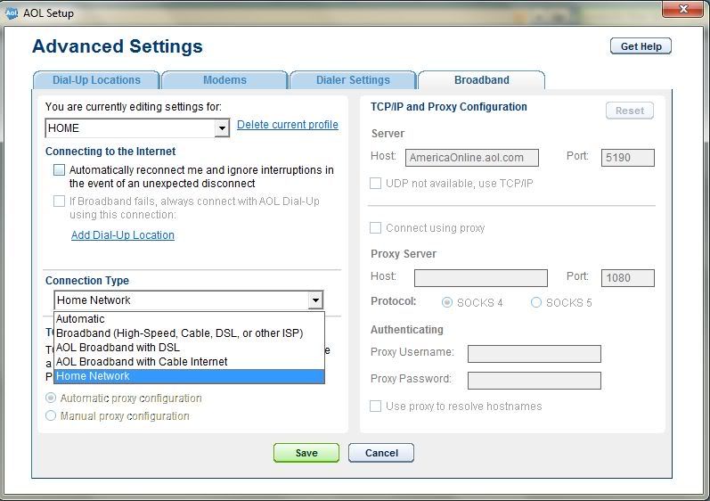This screenshot has height=501, width=710.
Task: Select Automatic proxy configuration radio button
Action: pyautogui.click(x=51, y=398)
